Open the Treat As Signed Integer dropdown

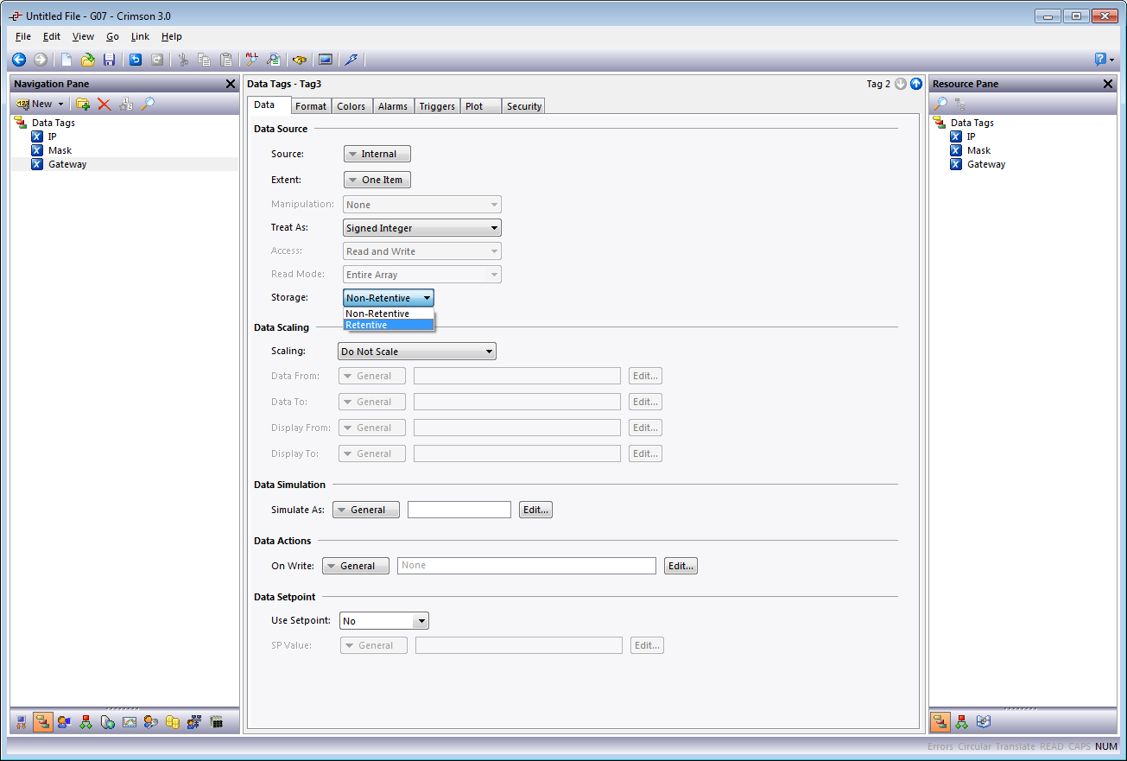(422, 228)
